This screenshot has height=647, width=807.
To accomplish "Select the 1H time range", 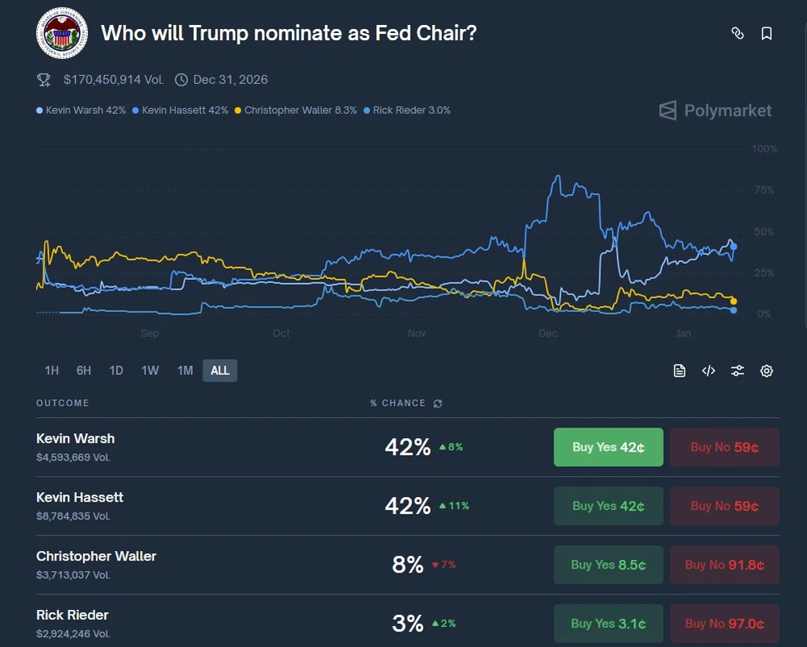I will pyautogui.click(x=52, y=370).
